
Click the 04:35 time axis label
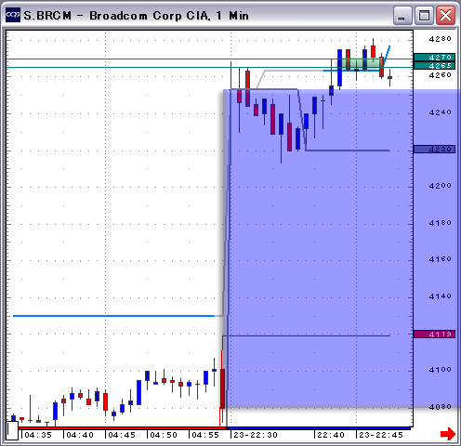coord(38,435)
